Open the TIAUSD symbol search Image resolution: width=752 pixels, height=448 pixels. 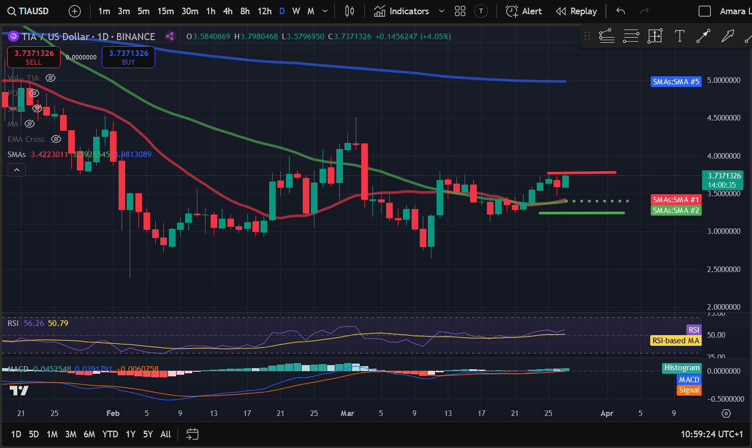tap(28, 11)
